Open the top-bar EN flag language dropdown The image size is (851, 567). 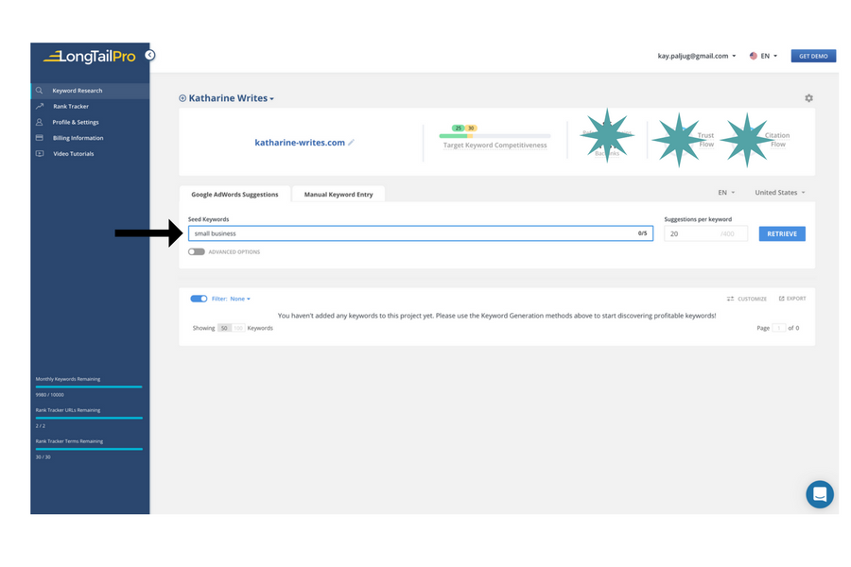click(764, 56)
